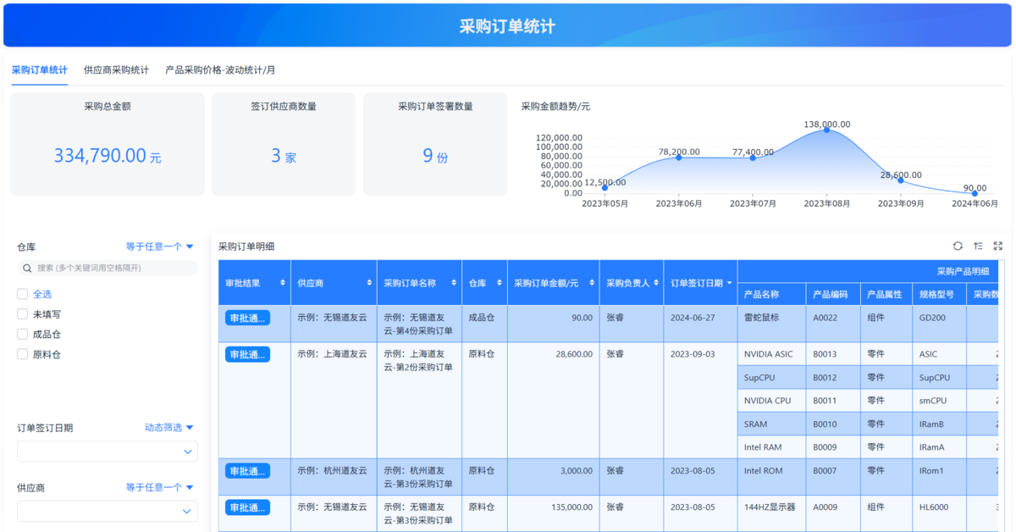Image resolution: width=1016 pixels, height=532 pixels.
Task: Click the sort arrows on 审批结果 column
Action: [283, 283]
